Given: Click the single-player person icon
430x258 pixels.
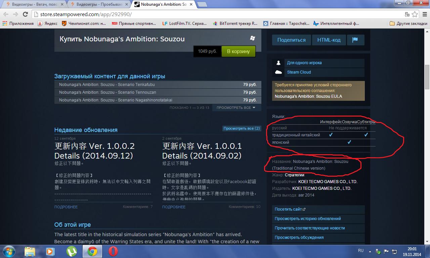Looking at the screenshot, I should (x=278, y=63).
